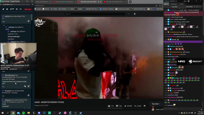This screenshot has width=204, height=115.
Task: Open Chrome from the taskbar
Action: click(x=13, y=113)
